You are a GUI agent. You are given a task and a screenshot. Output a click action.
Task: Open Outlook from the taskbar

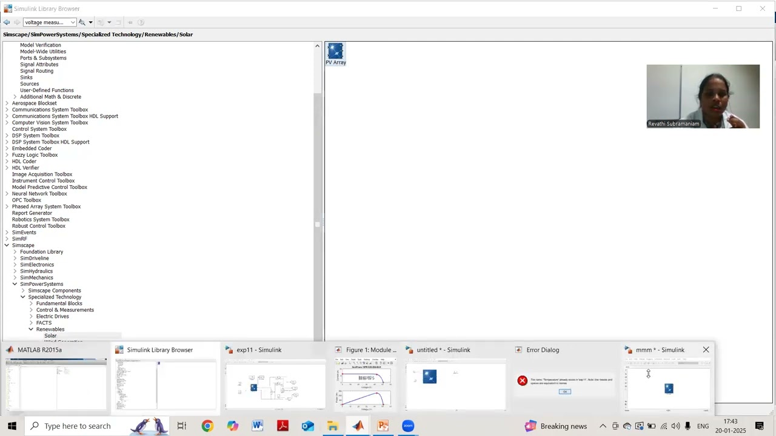pos(307,426)
